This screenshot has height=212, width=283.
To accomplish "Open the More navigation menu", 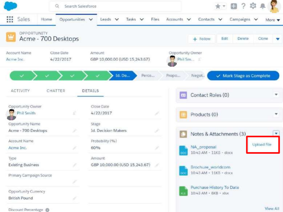I will pyautogui.click(x=272, y=20).
